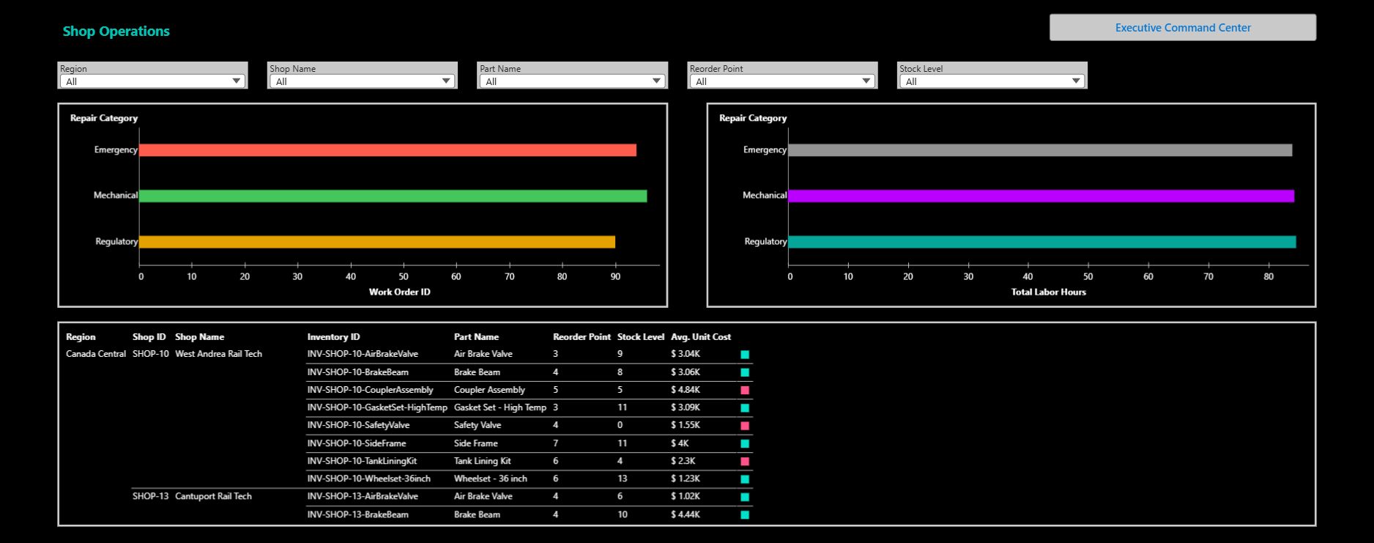Select the gray Emergency labor hours bar
Image resolution: width=1374 pixels, height=543 pixels.
tap(1040, 150)
